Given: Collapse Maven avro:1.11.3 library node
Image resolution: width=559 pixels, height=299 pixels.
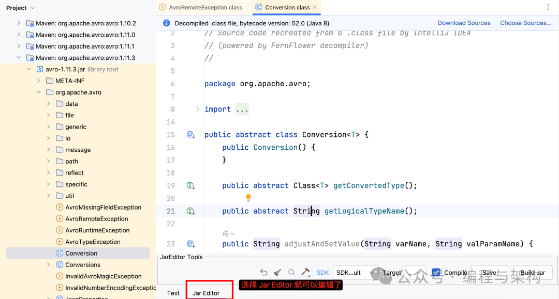Looking at the screenshot, I should 19,58.
